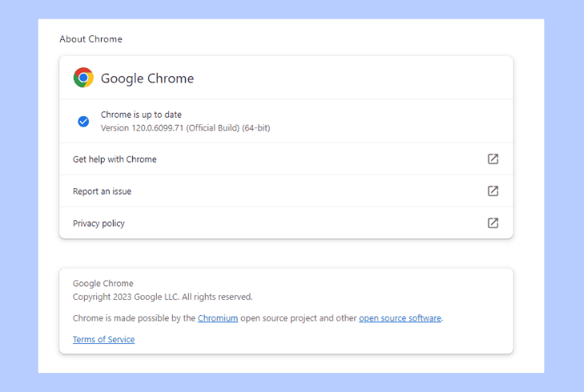The width and height of the screenshot is (584, 392).
Task: Open external link icon for Get help with Chrome
Action: [x=493, y=159]
